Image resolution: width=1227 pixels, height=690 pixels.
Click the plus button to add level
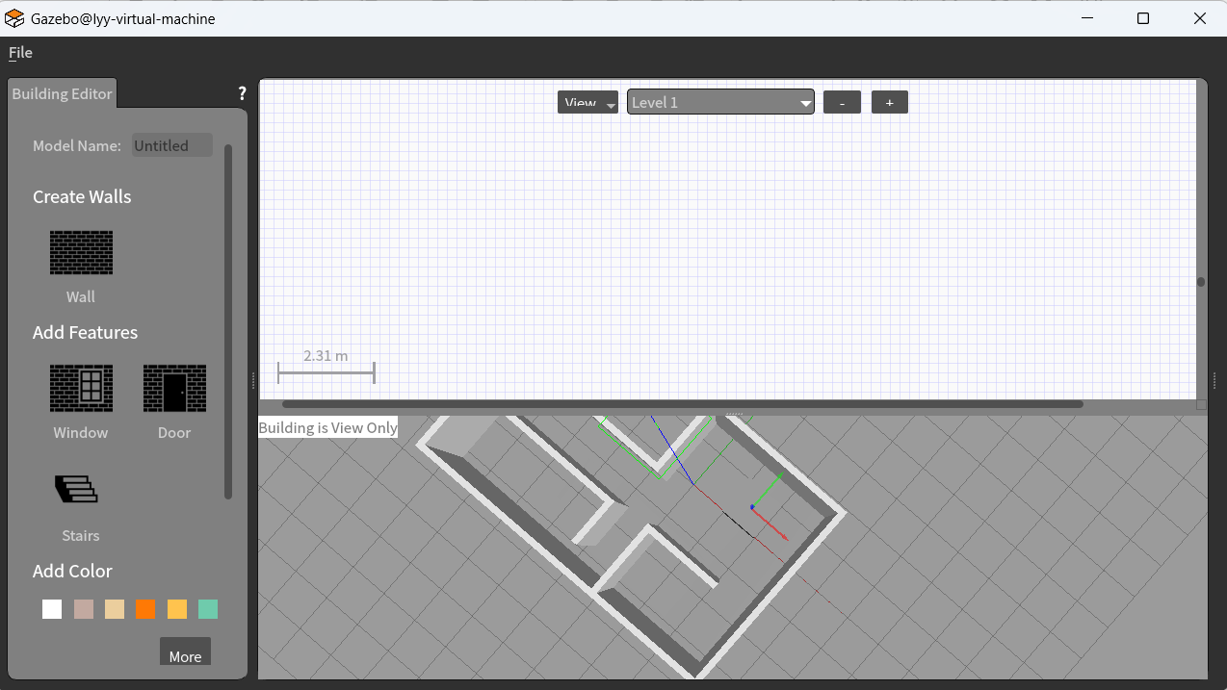[890, 102]
